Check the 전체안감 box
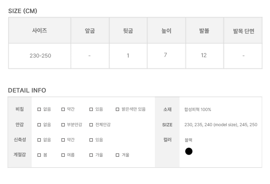 (x=91, y=125)
